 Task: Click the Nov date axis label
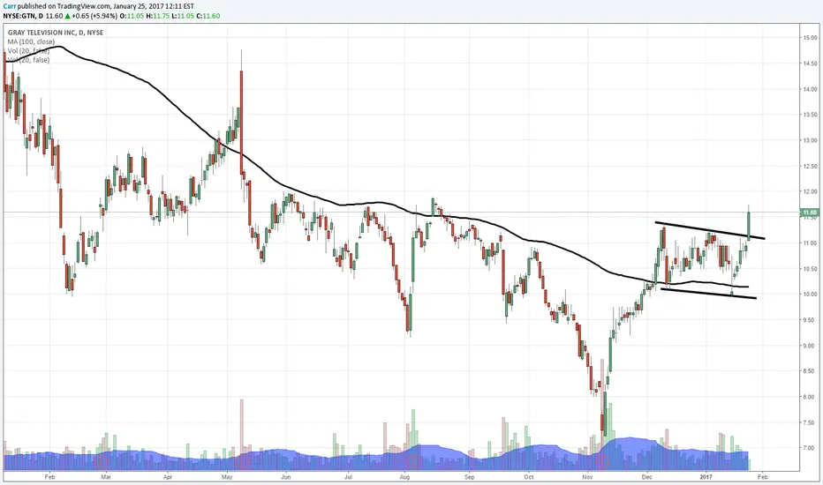pos(587,477)
